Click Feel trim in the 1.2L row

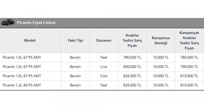click(x=104, y=85)
